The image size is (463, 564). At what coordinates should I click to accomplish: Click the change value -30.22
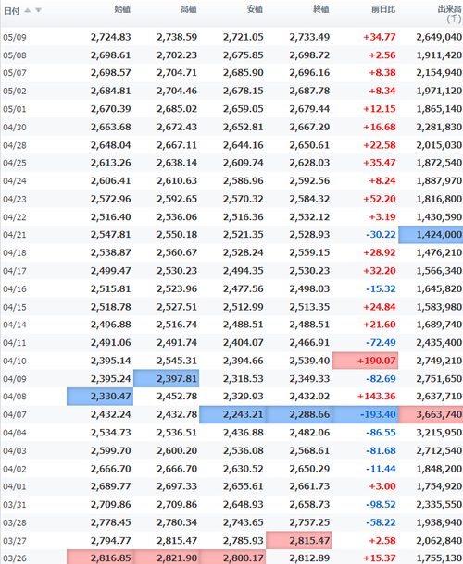pos(381,235)
